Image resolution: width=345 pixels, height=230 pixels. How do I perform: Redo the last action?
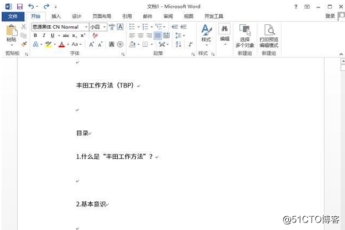coord(46,6)
